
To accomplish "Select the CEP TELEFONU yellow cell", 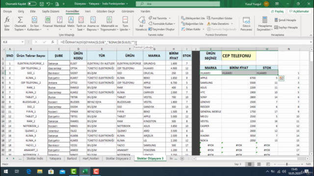I will (x=239, y=56).
